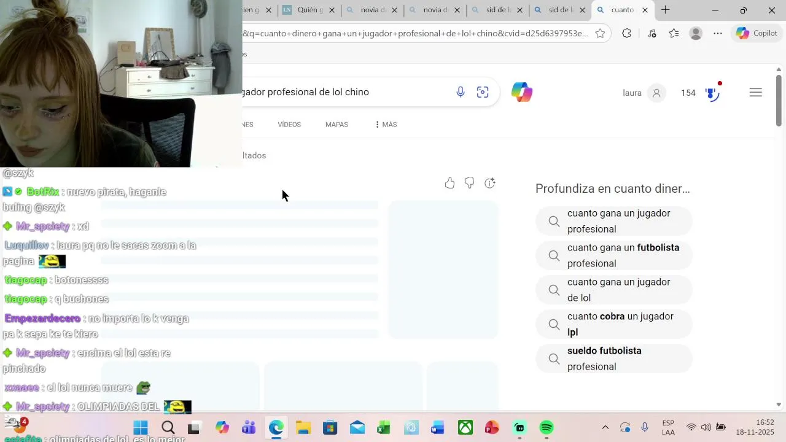Show hidden system tray icons chevron
This screenshot has height=442, width=786.
(605, 428)
